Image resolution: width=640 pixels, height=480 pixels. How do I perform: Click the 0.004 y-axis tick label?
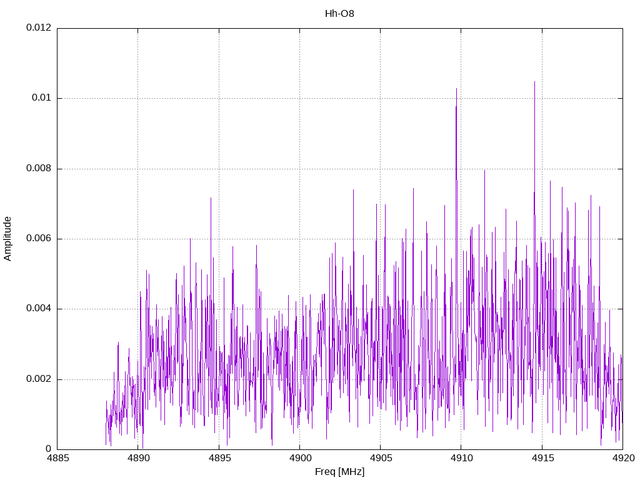pyautogui.click(x=39, y=308)
